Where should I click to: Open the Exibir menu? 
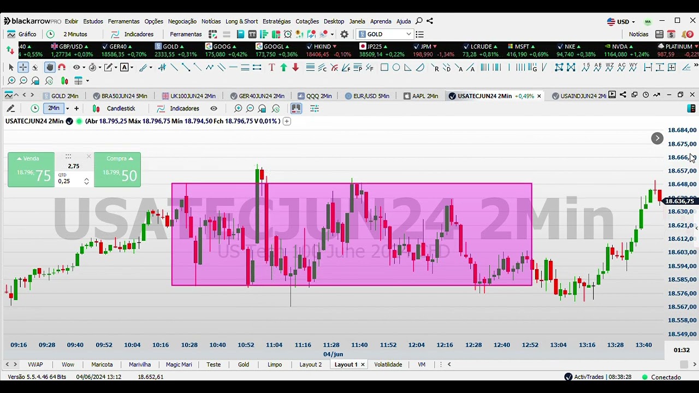point(72,21)
